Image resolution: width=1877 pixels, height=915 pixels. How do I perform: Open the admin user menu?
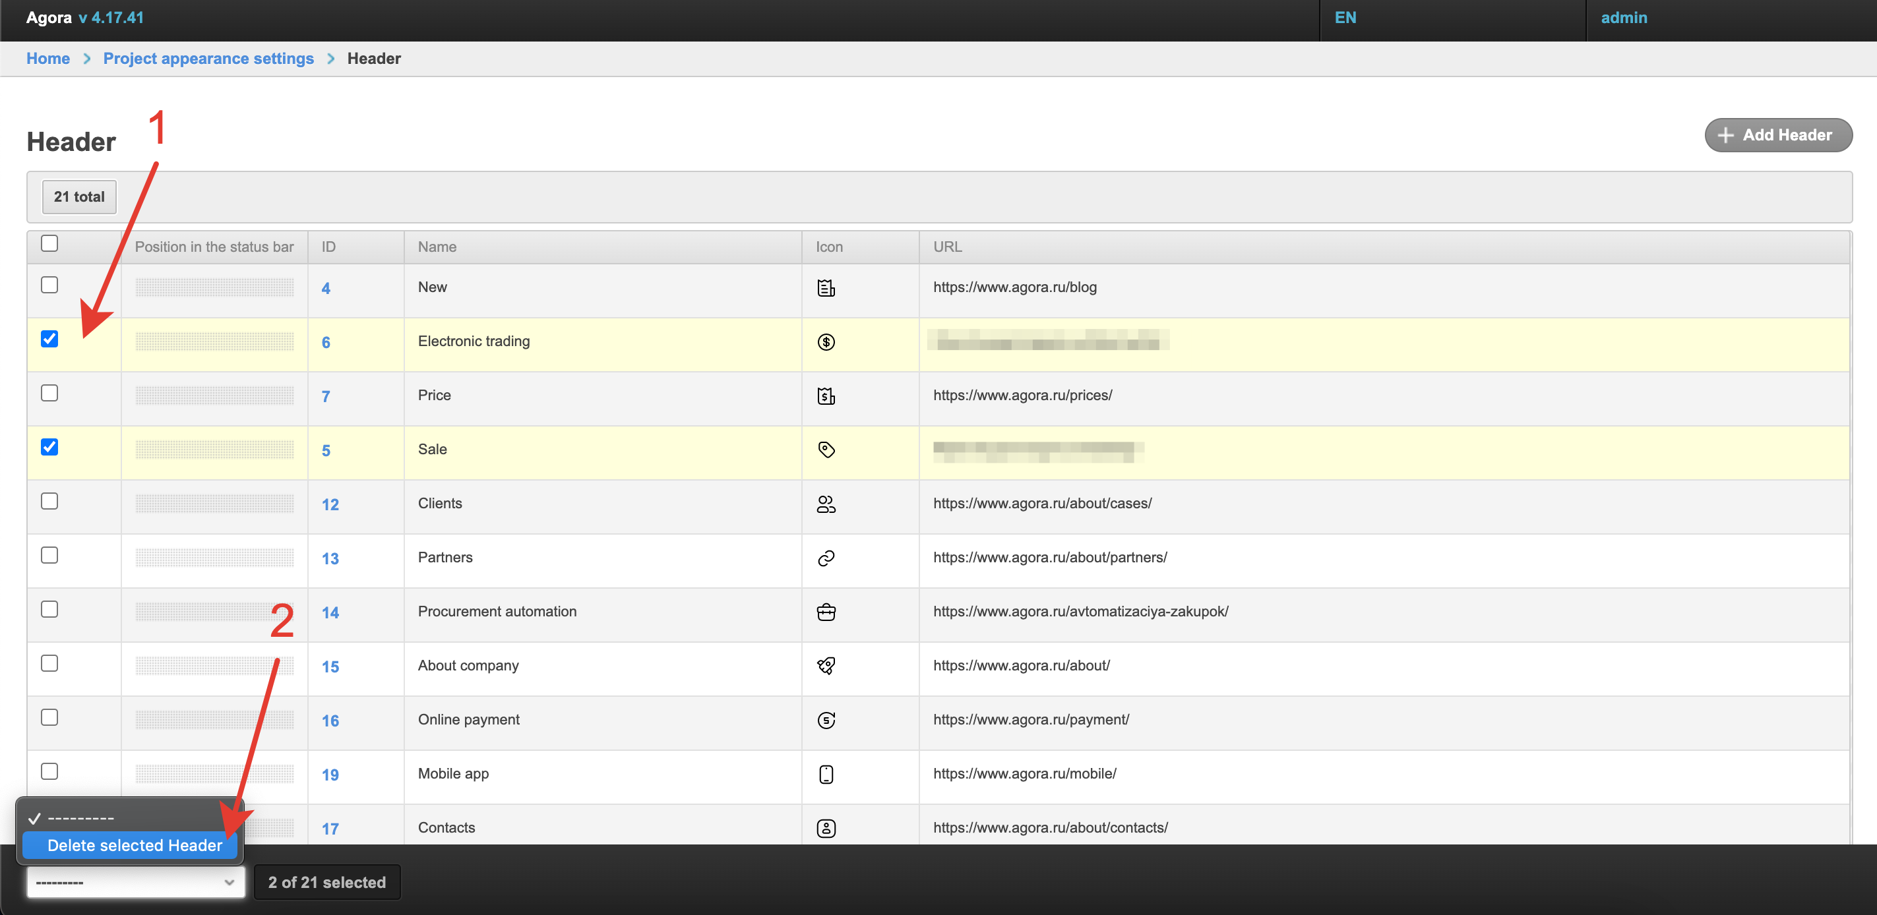1624,18
